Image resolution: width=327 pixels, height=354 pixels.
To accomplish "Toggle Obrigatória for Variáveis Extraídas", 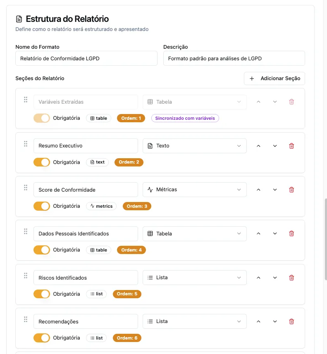I will [42, 118].
